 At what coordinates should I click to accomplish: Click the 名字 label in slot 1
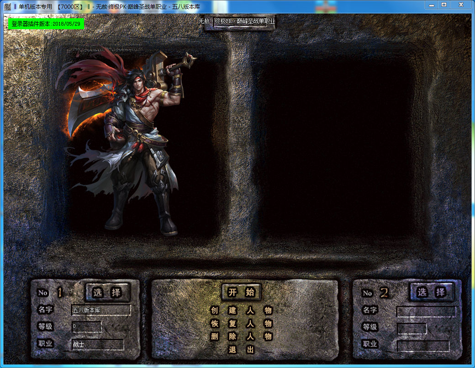(45, 310)
